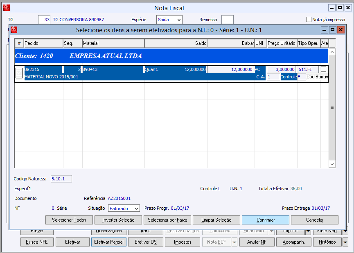This screenshot has height=253, width=354.
Task: Click the Preço Unitário field 3,000000
Action: [281, 69]
